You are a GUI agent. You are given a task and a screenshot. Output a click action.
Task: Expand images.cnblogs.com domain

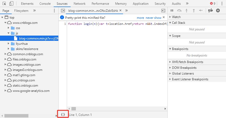5,65
